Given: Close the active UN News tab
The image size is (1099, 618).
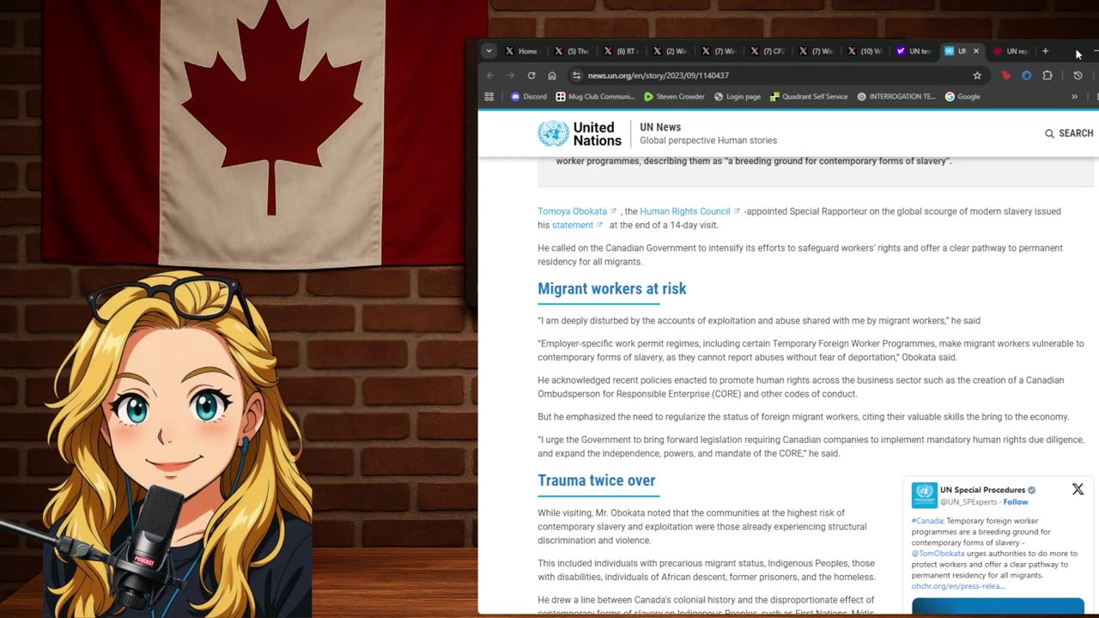Looking at the screenshot, I should click(x=976, y=51).
